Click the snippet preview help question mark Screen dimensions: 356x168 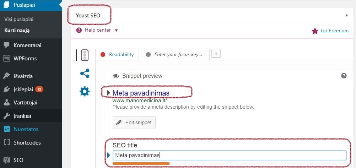coord(344,76)
